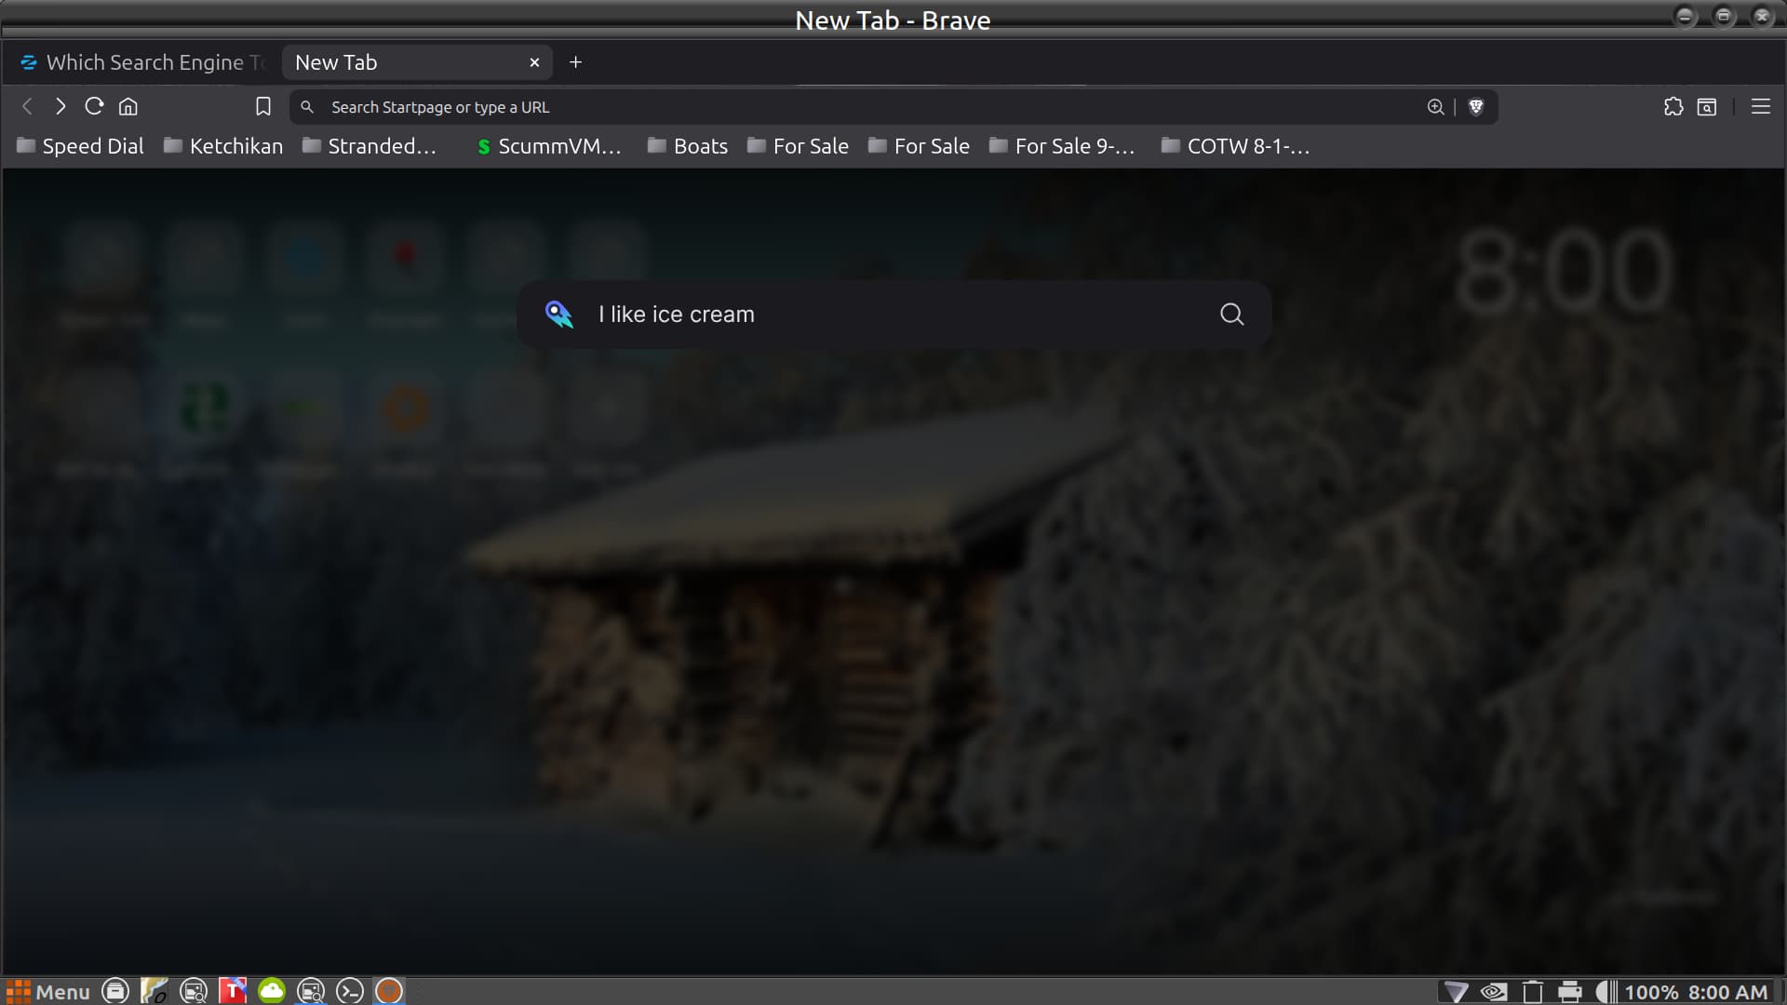Click the sidebar panel toggle icon
Screen dimensions: 1787x1005
tap(1707, 107)
